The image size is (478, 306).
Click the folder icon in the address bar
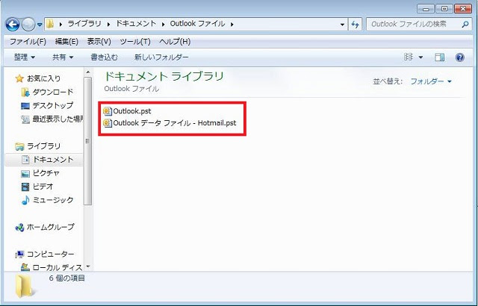coord(50,24)
